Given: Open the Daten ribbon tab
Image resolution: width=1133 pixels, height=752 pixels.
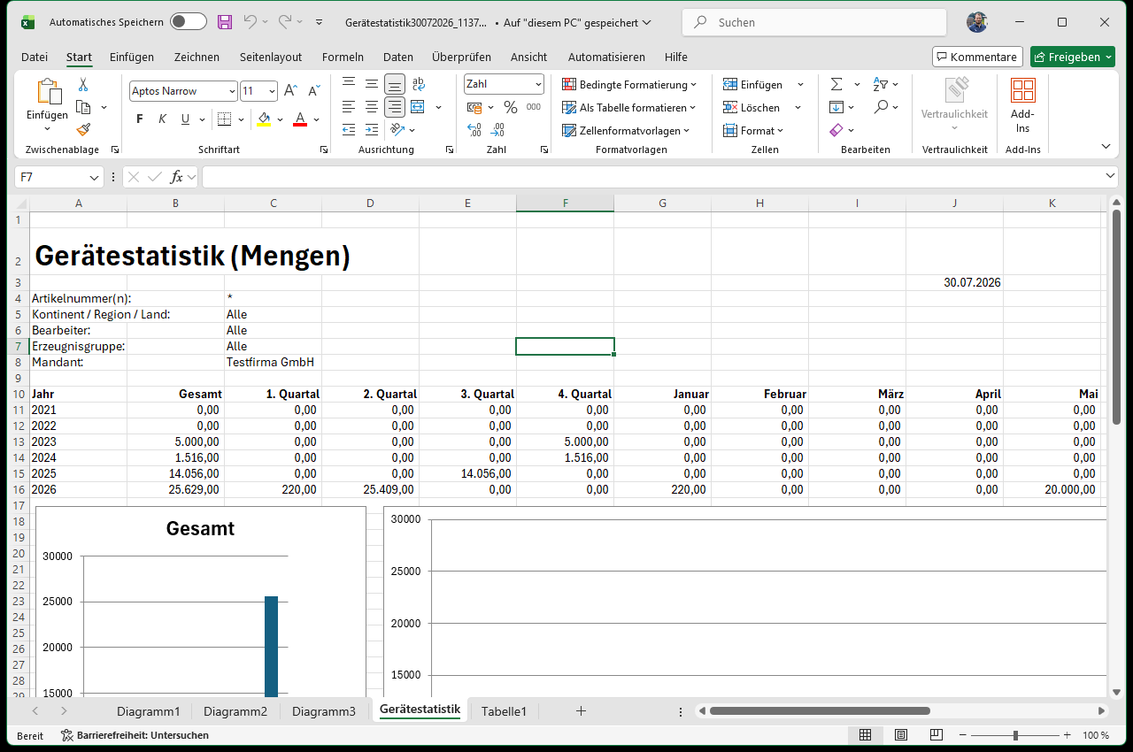Looking at the screenshot, I should click(398, 57).
